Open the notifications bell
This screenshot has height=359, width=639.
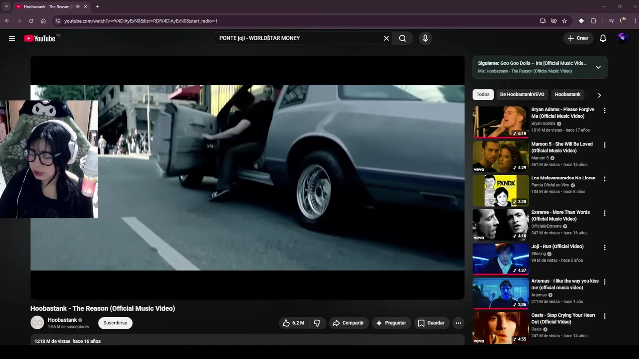(603, 38)
